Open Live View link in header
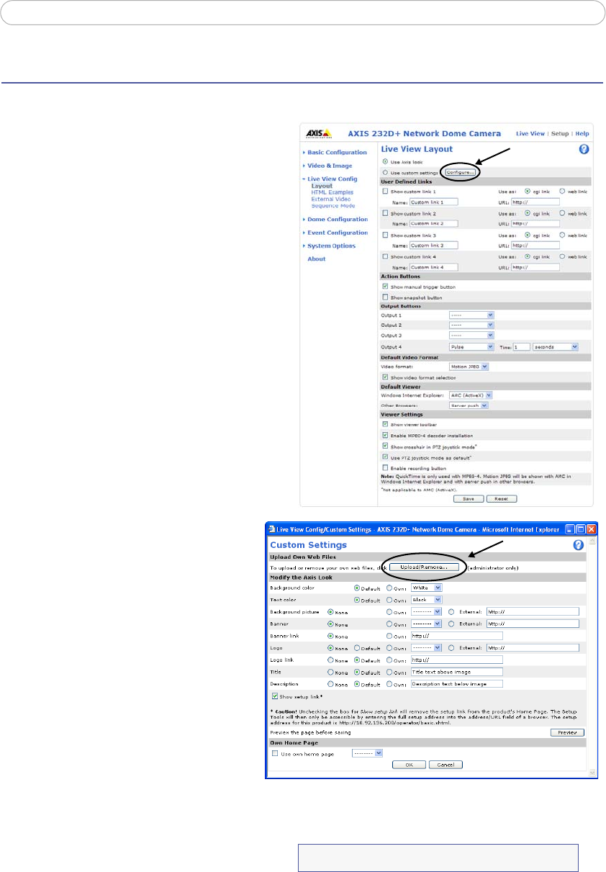The width and height of the screenshot is (606, 872). pos(530,134)
